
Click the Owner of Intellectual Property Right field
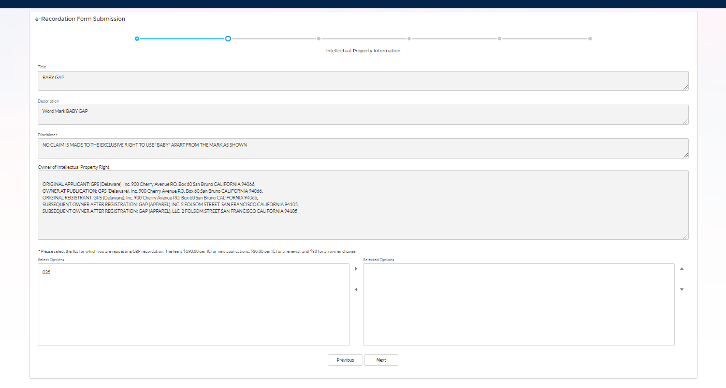pos(363,205)
